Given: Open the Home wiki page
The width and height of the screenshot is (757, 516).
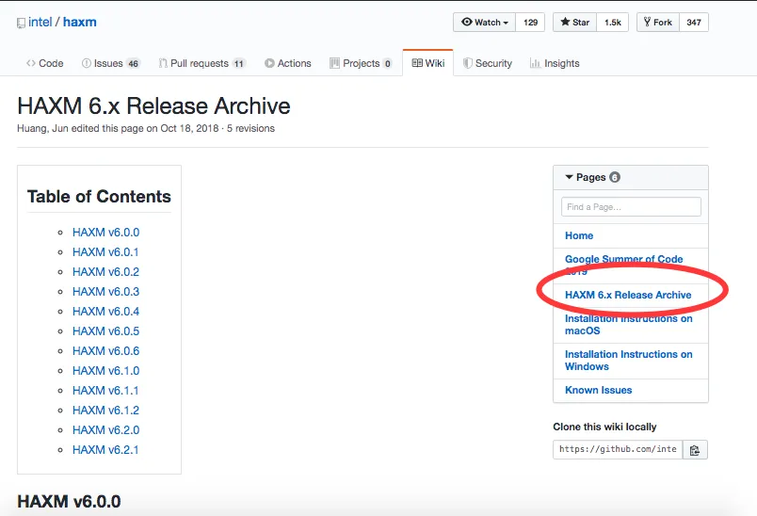Looking at the screenshot, I should pos(579,235).
